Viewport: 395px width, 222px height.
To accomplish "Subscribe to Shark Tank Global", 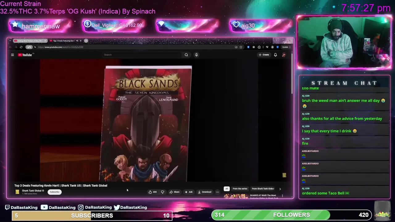I will click(x=55, y=192).
